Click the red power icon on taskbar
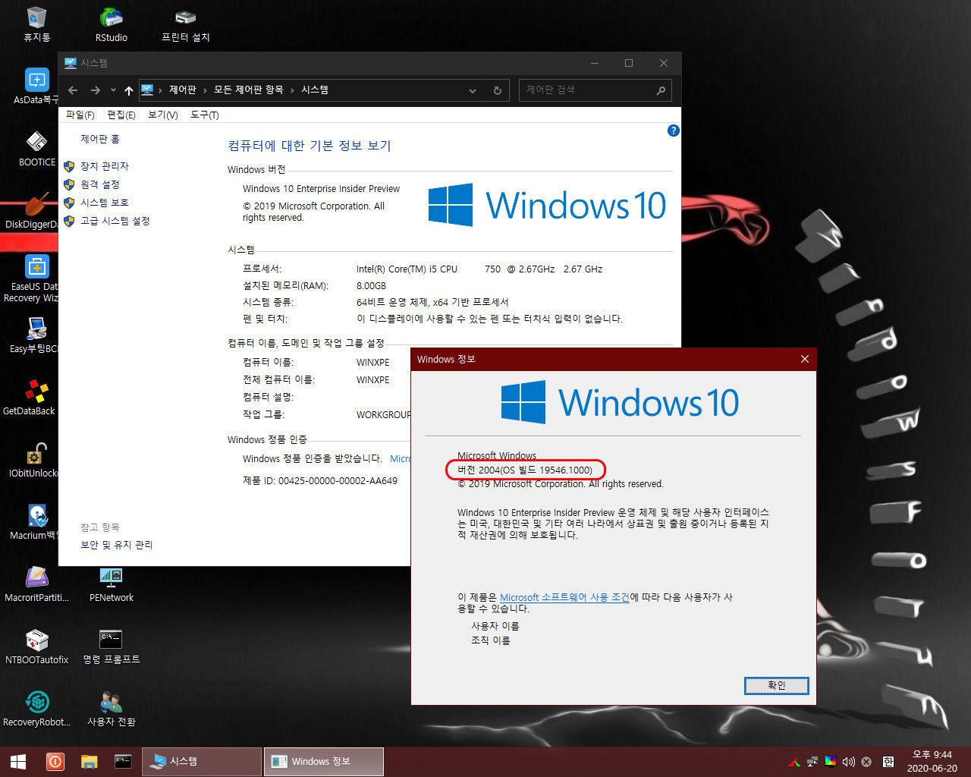Image resolution: width=971 pixels, height=777 pixels. (x=55, y=761)
